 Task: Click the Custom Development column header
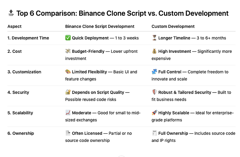click(173, 26)
